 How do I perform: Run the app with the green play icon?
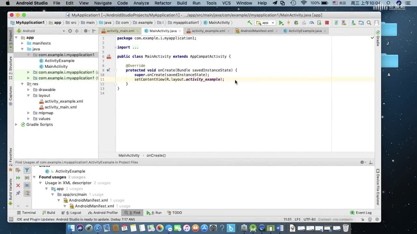281,23
